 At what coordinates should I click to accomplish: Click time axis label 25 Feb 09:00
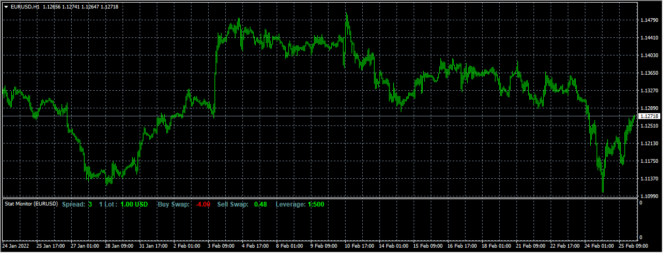coord(632,247)
